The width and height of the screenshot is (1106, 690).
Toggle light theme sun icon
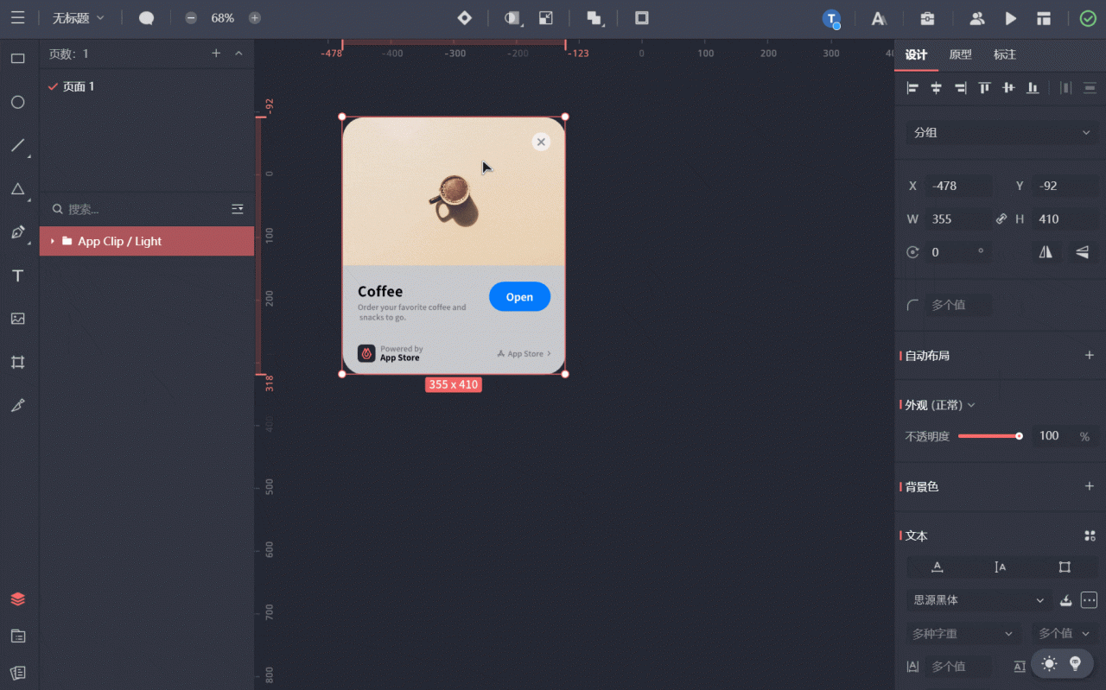pyautogui.click(x=1049, y=663)
